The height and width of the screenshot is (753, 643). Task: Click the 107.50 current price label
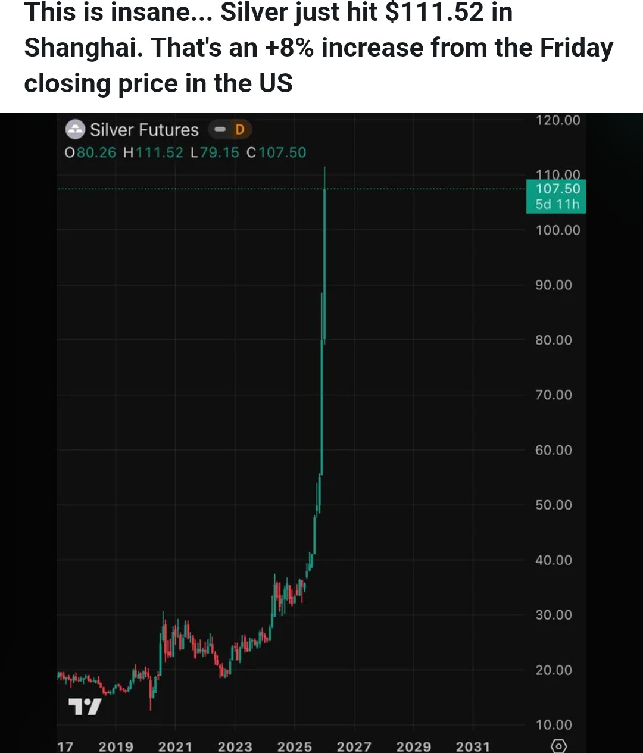pos(557,189)
